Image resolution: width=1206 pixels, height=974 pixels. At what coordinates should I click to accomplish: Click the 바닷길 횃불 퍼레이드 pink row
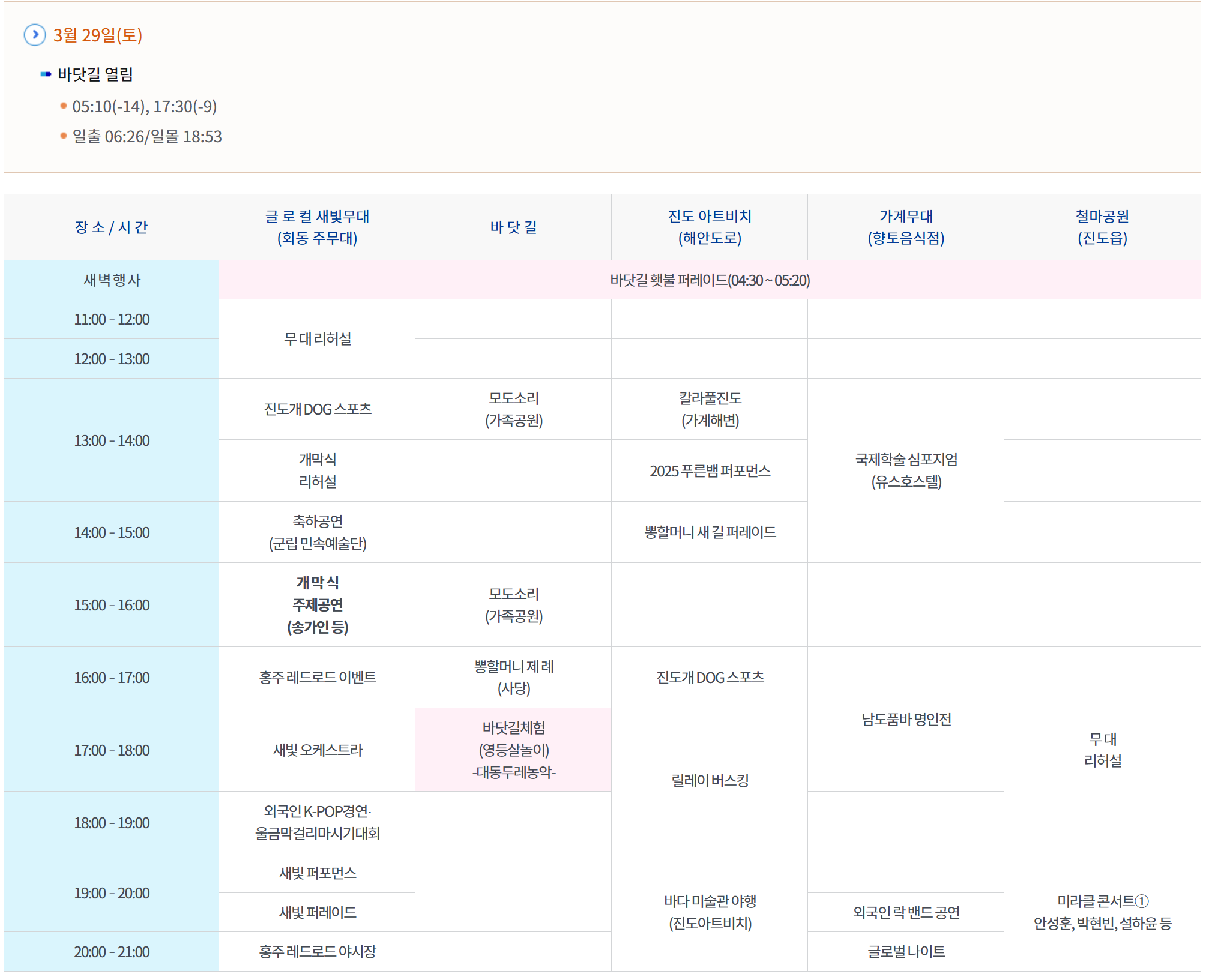(710, 280)
